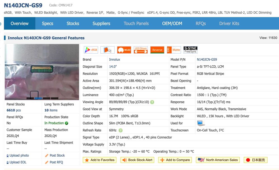
Task: Open the Innolux brand link
Action: [115, 59]
